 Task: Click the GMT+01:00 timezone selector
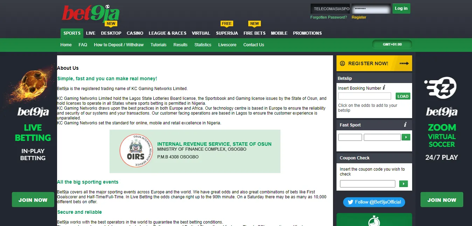[392, 44]
